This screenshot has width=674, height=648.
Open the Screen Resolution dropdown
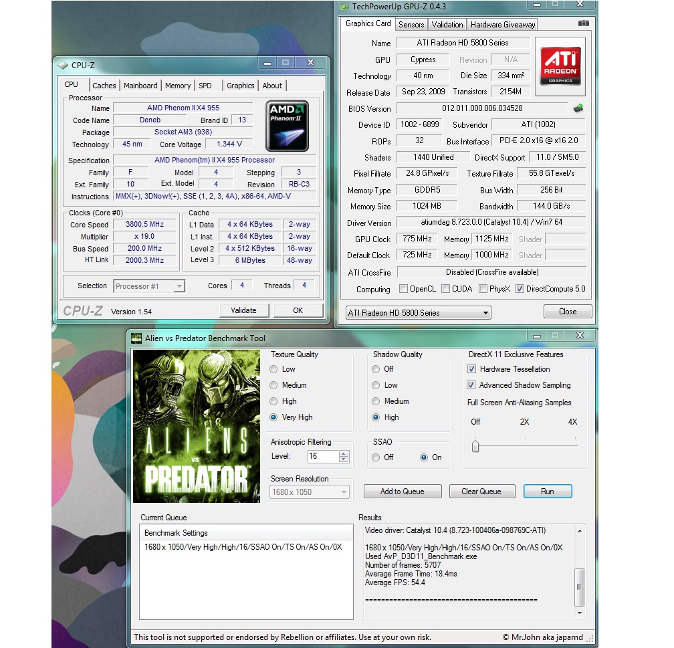[x=310, y=492]
